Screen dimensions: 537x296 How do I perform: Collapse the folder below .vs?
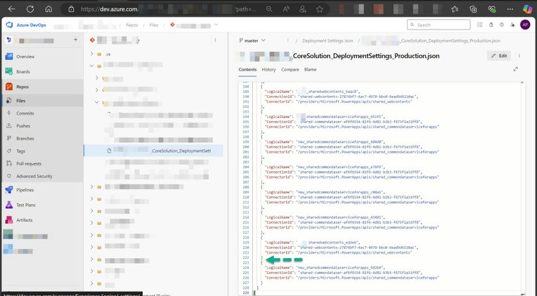pos(92,66)
